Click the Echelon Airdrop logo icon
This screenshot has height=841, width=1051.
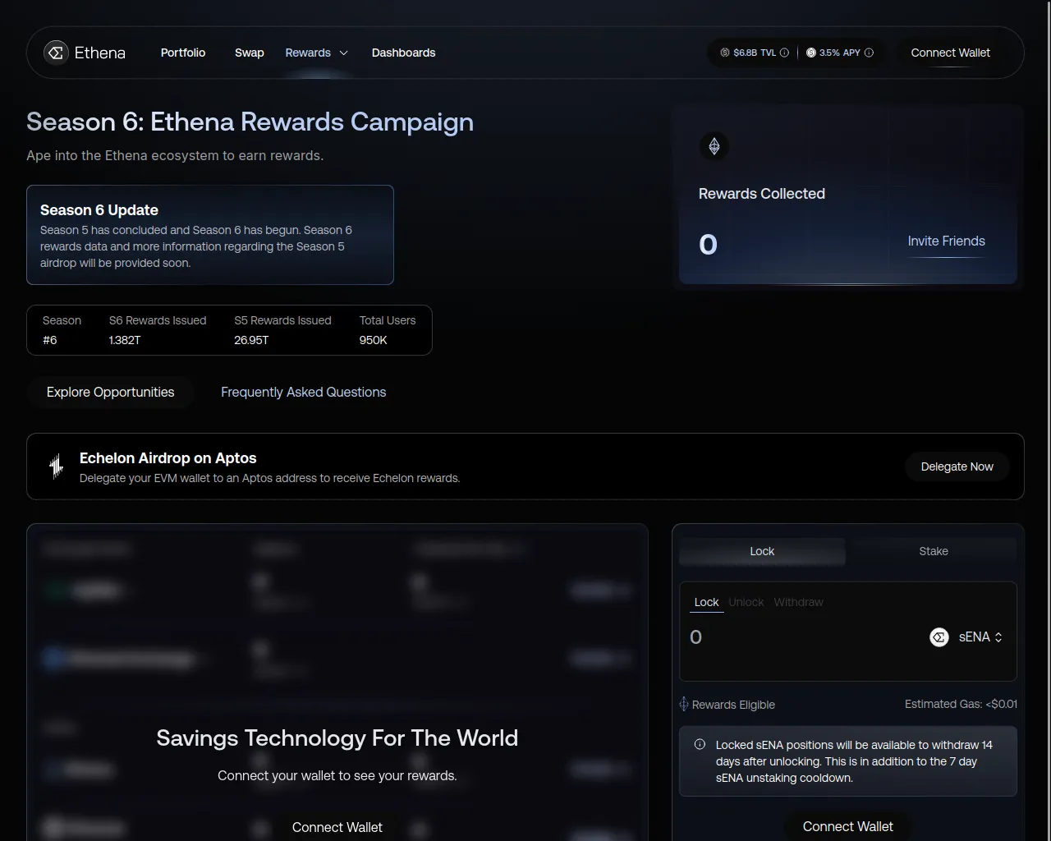click(56, 466)
